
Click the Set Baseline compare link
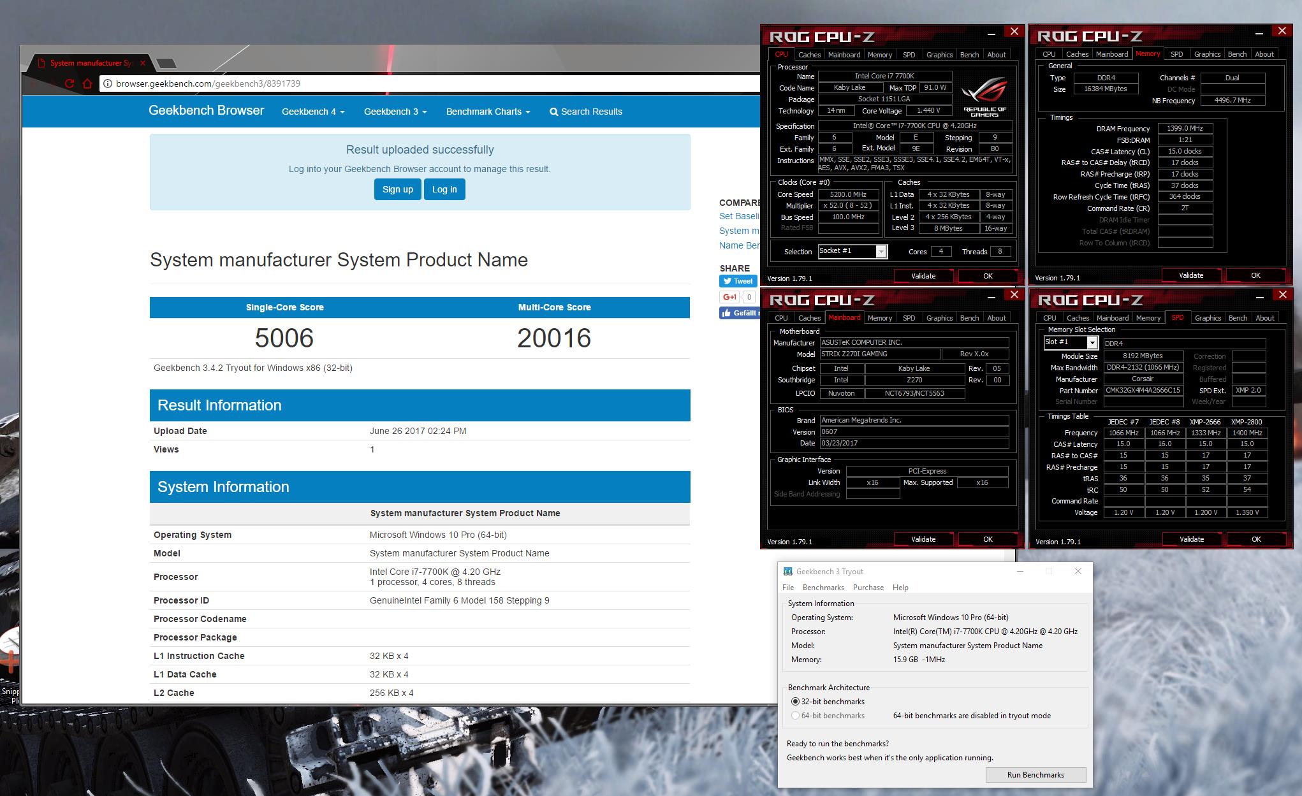tap(739, 216)
